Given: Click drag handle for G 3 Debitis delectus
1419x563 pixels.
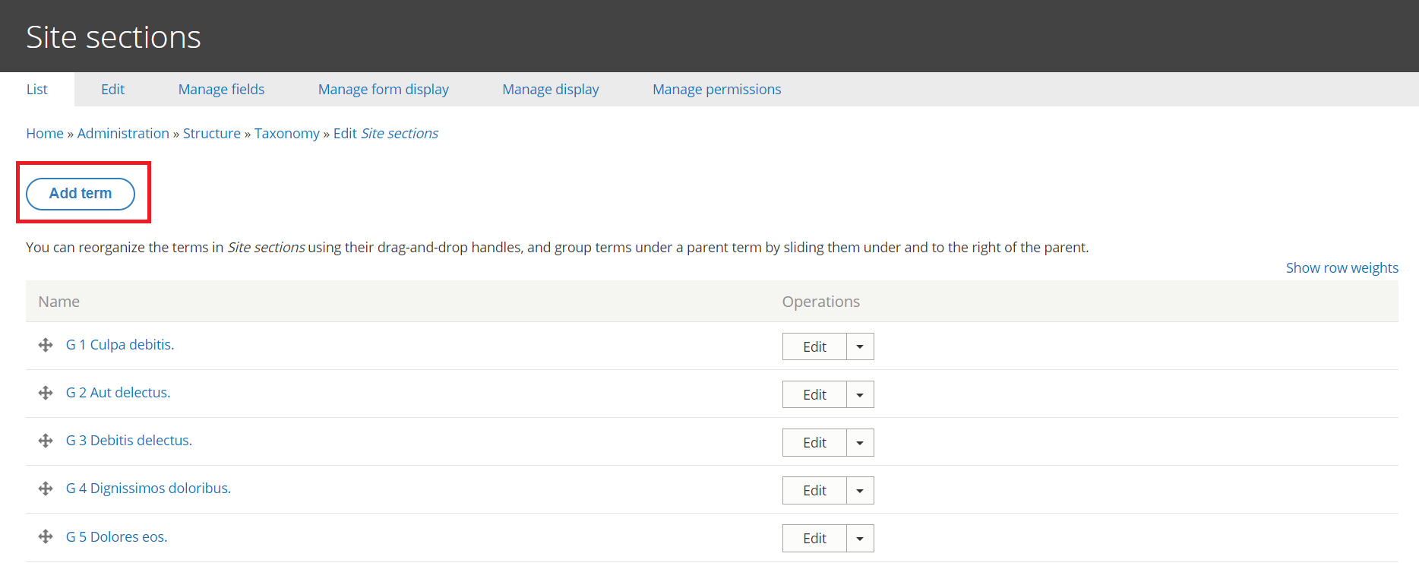Looking at the screenshot, I should pos(46,441).
